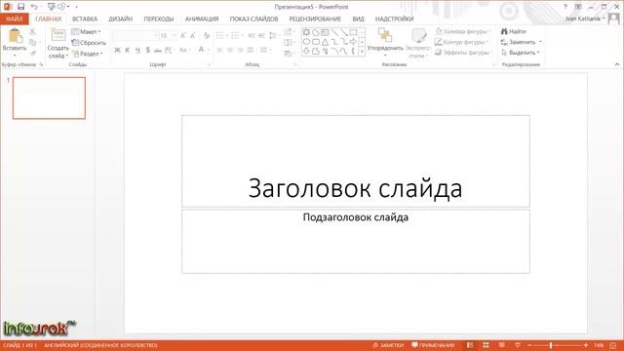The image size is (624, 351).
Task: Select the triangle shape in shapes gallery
Action: pyautogui.click(x=325, y=41)
